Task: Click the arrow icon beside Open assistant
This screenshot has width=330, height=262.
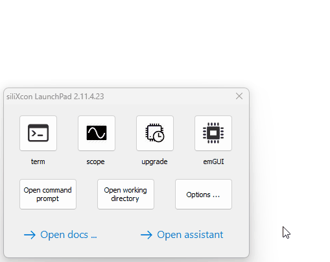Action: pyautogui.click(x=147, y=235)
